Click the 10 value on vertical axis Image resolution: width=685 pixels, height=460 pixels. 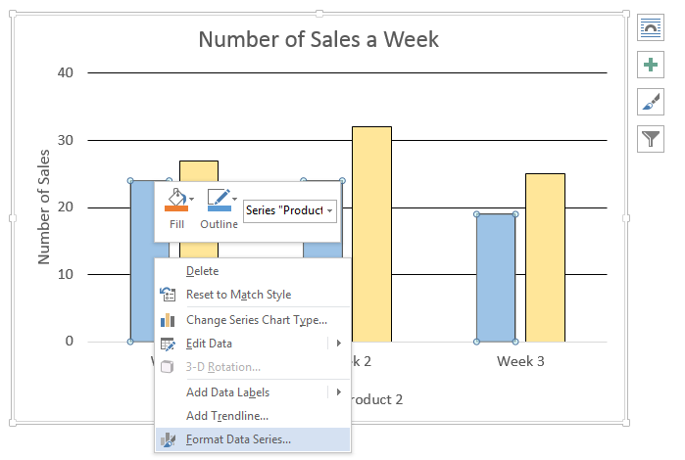point(66,274)
